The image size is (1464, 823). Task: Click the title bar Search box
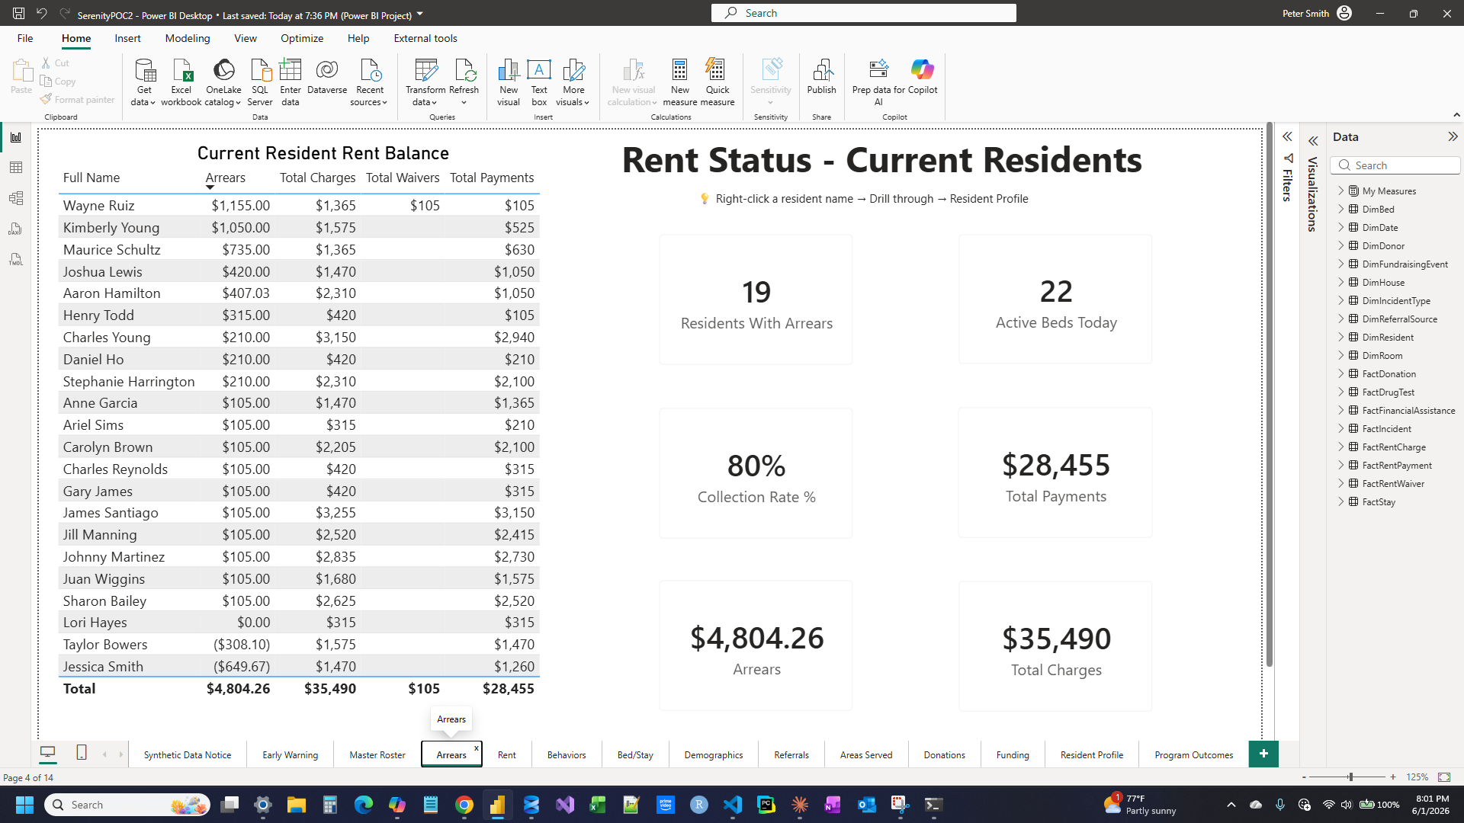click(x=863, y=13)
